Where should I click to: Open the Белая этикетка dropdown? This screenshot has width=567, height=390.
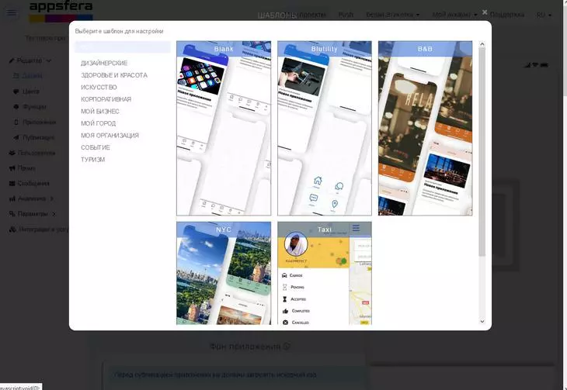393,15
